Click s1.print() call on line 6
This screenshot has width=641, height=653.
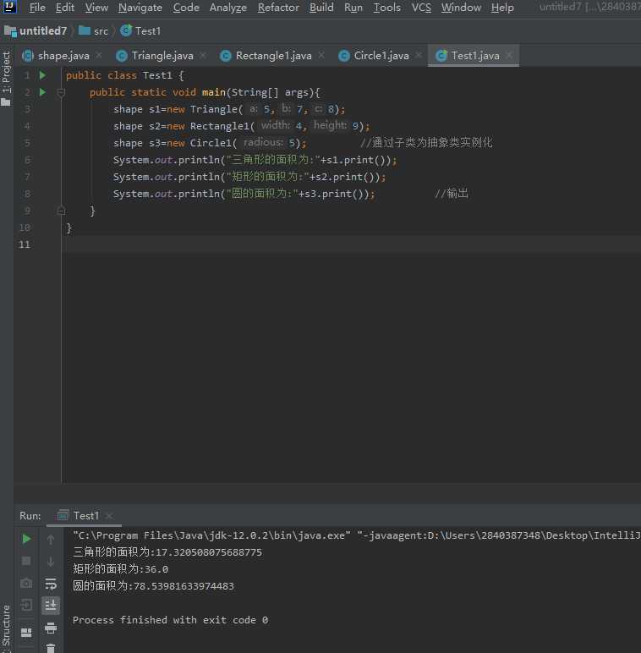coord(358,161)
